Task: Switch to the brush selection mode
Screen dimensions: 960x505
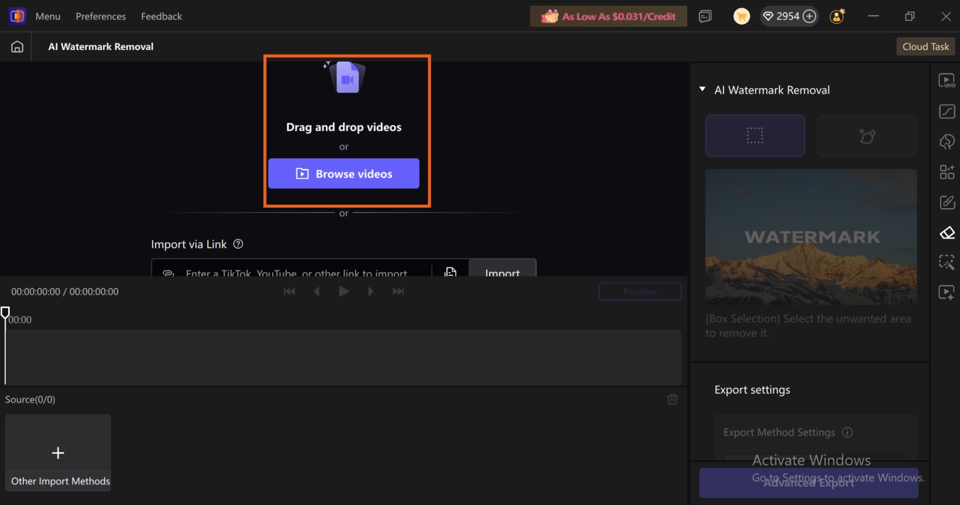Action: point(867,135)
